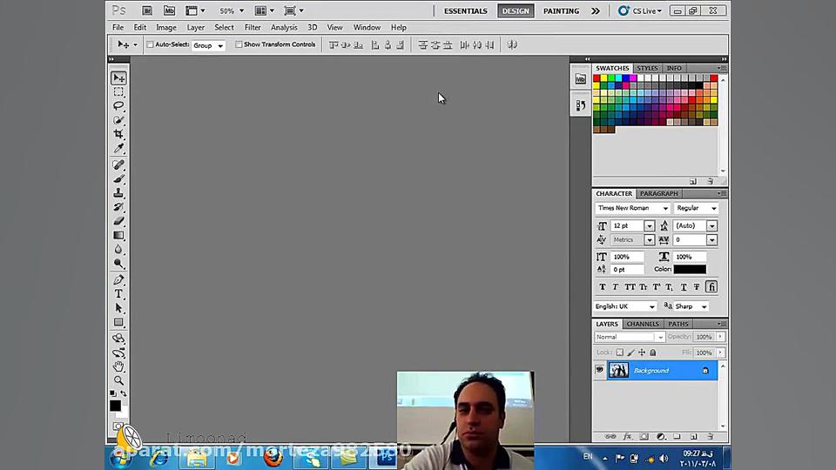Select the Dodge tool
This screenshot has width=836, height=470.
tap(118, 263)
